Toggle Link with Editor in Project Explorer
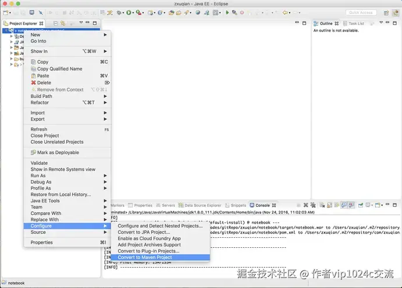402x288 pixels. pos(63,23)
